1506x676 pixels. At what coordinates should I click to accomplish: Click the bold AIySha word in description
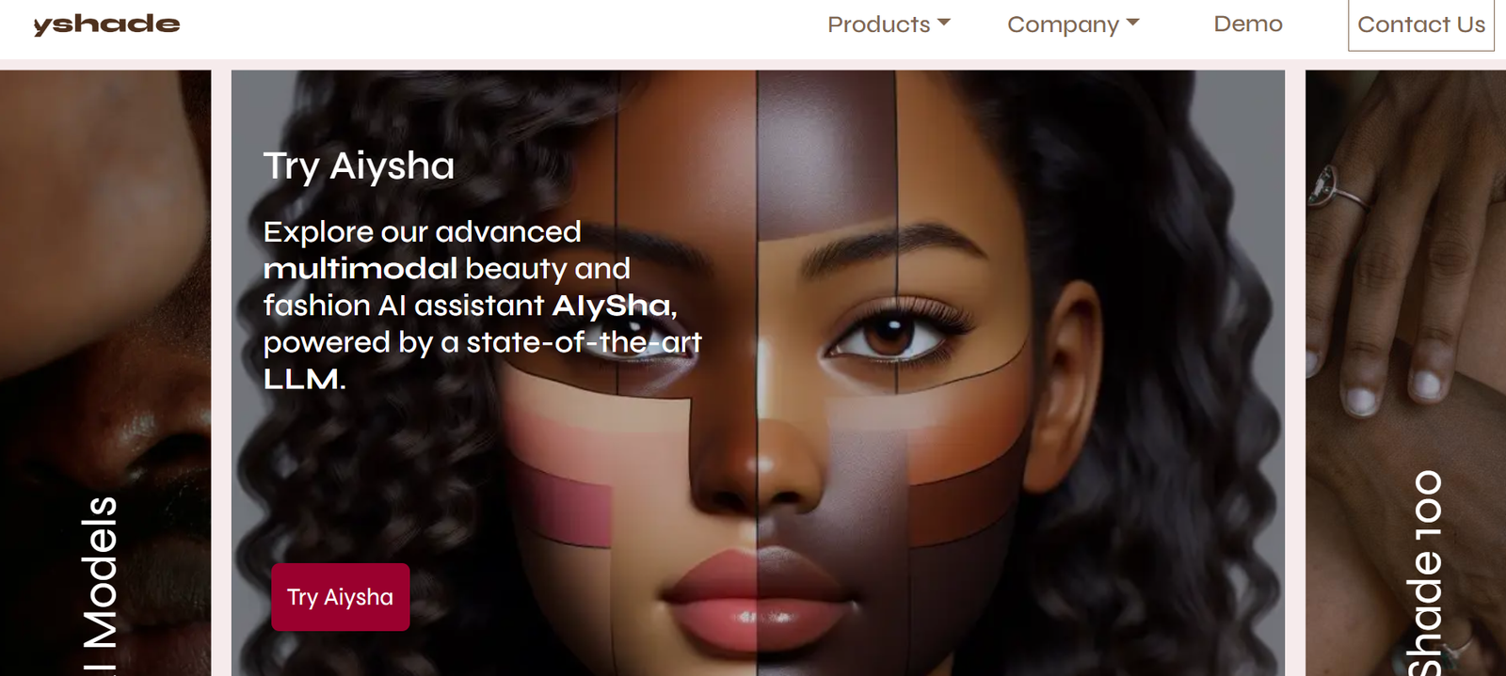[x=614, y=306]
